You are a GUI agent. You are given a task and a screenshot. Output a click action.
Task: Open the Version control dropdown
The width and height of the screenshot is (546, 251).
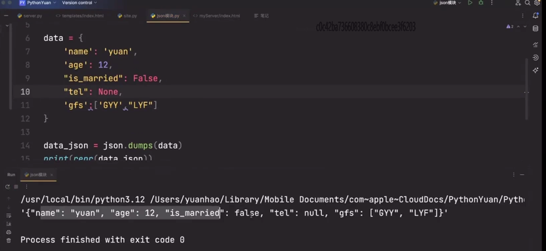tap(80, 3)
